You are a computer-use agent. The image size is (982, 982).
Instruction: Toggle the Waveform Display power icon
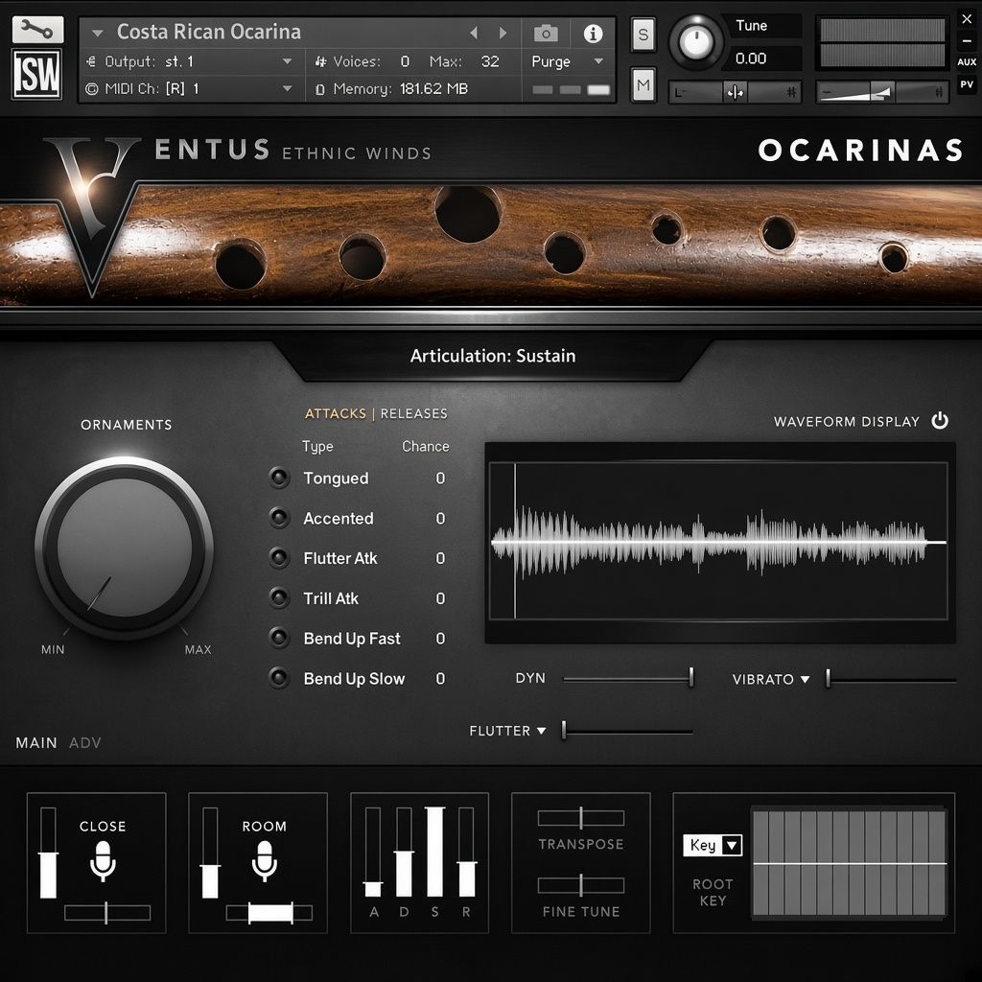(x=940, y=420)
